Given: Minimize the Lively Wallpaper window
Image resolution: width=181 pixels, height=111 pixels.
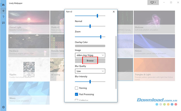Looking at the screenshot, I should [164, 2].
